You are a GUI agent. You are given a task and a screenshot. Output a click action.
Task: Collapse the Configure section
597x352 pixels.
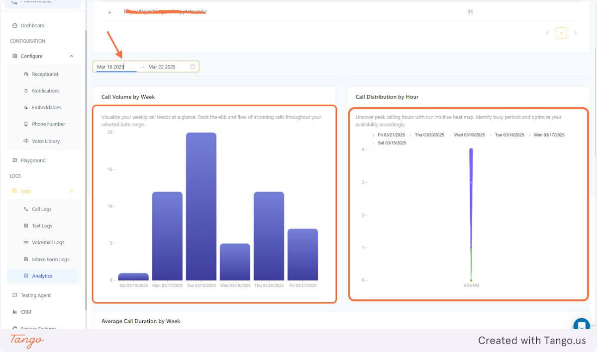pyautogui.click(x=71, y=56)
